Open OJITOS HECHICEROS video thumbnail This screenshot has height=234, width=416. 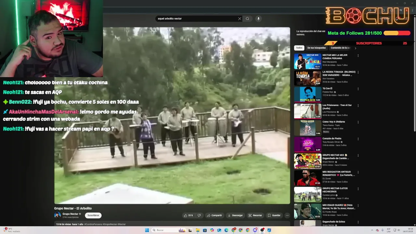307,194
